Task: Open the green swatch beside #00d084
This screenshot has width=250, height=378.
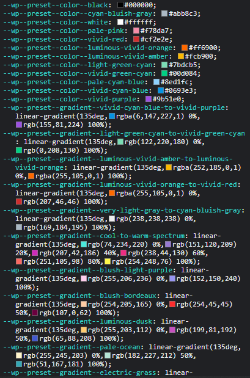Action: pyautogui.click(x=164, y=73)
